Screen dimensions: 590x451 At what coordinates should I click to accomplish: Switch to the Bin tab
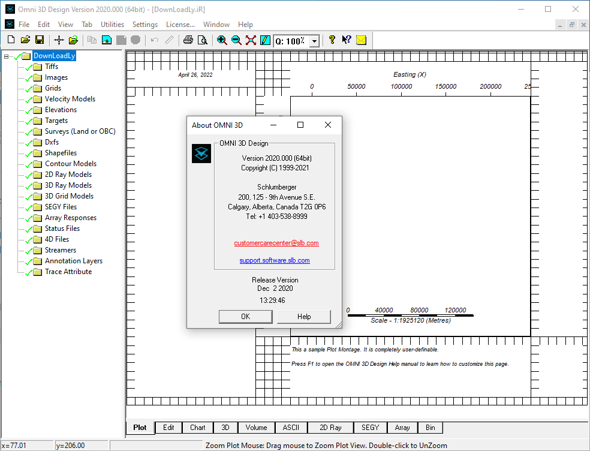[430, 428]
